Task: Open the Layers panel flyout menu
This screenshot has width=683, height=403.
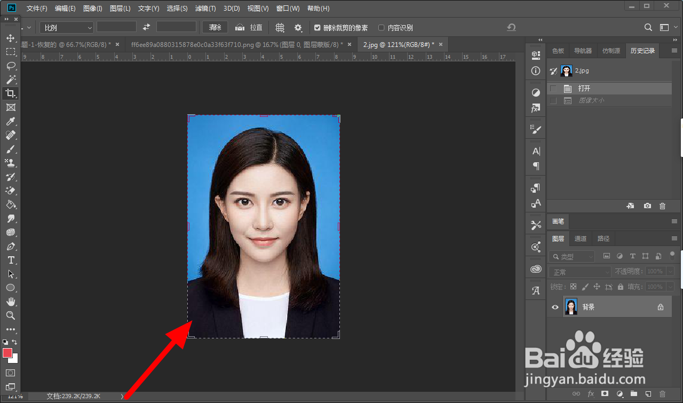Action: tap(674, 238)
